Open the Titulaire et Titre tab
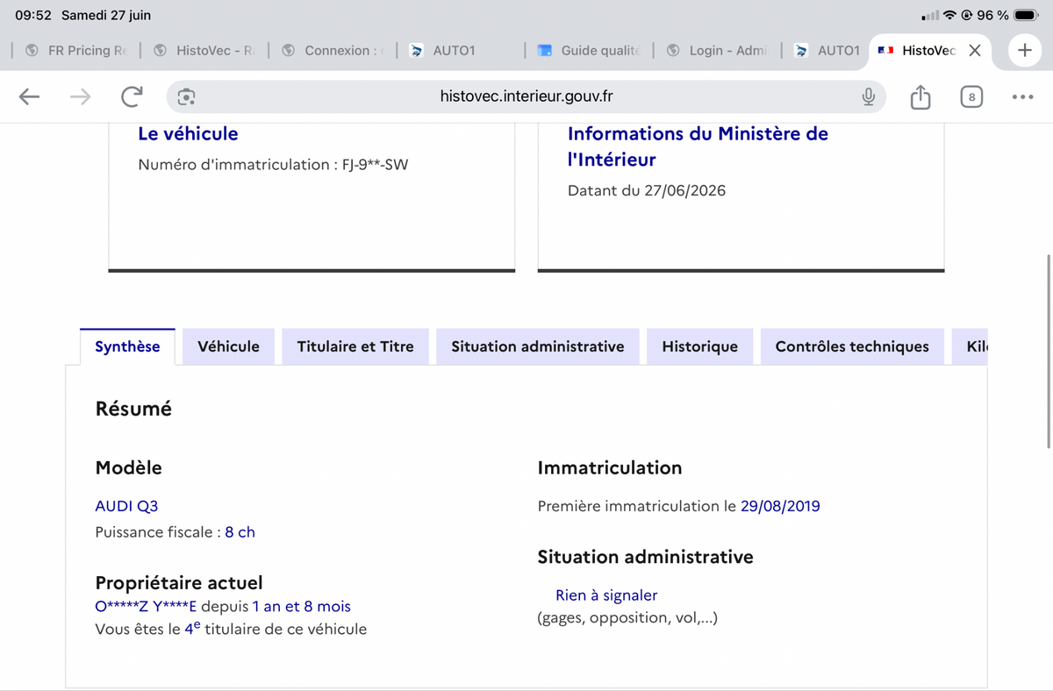 tap(355, 346)
